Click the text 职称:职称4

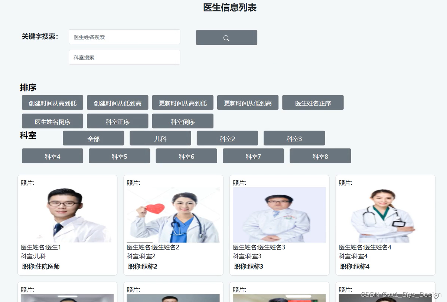355,266
